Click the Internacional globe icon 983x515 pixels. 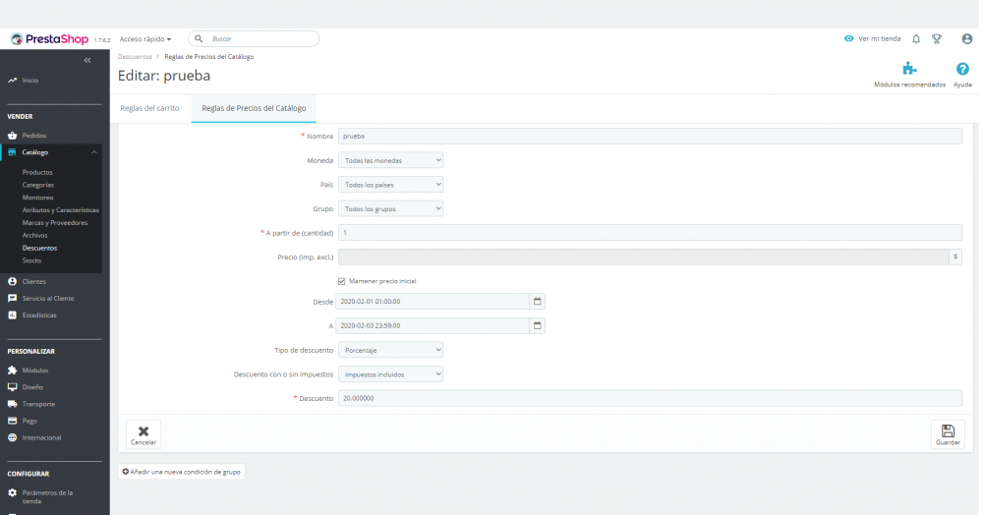click(12, 437)
